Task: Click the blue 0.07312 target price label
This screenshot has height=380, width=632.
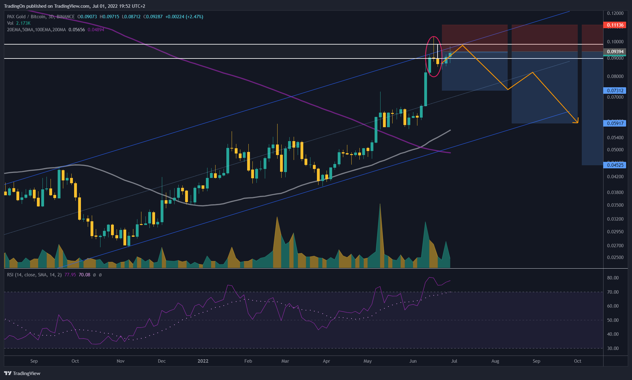Action: (615, 91)
